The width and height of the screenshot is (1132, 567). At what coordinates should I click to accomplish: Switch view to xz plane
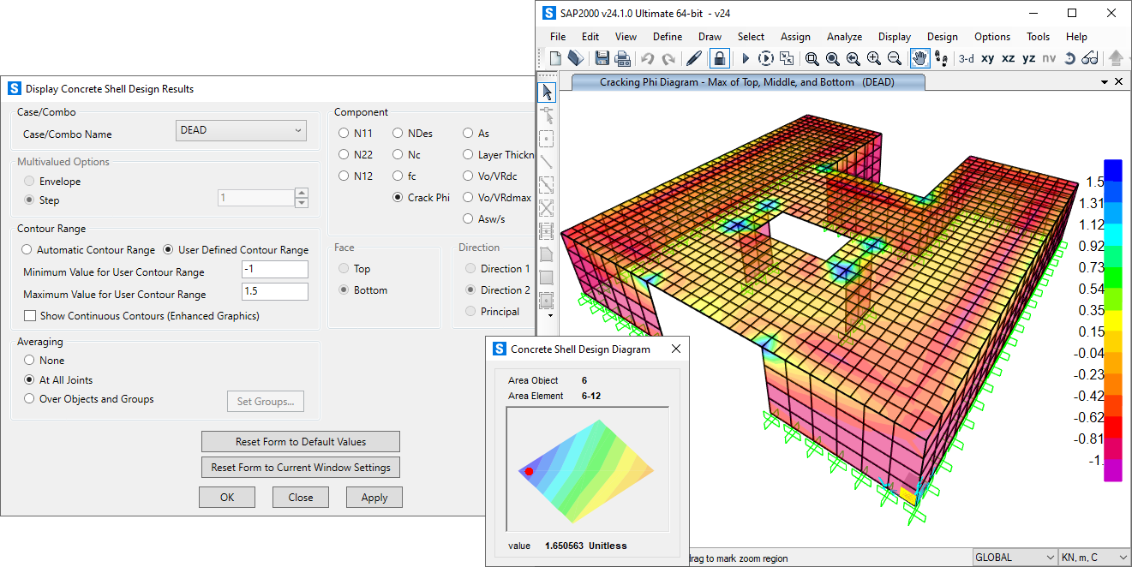1008,58
